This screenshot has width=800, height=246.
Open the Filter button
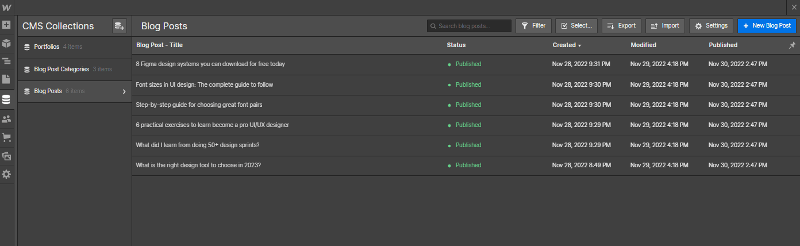click(x=534, y=26)
